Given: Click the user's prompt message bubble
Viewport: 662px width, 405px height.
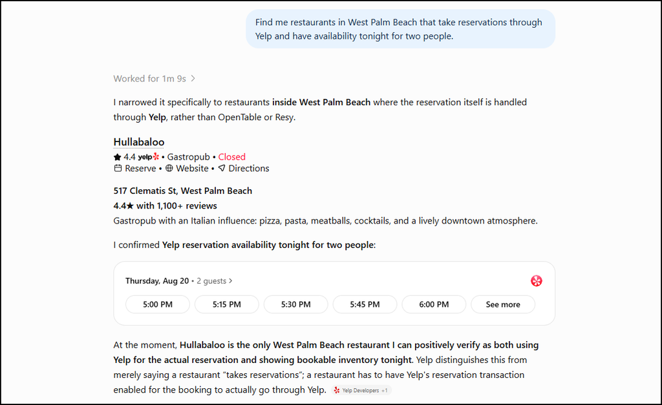Looking at the screenshot, I should (x=400, y=29).
